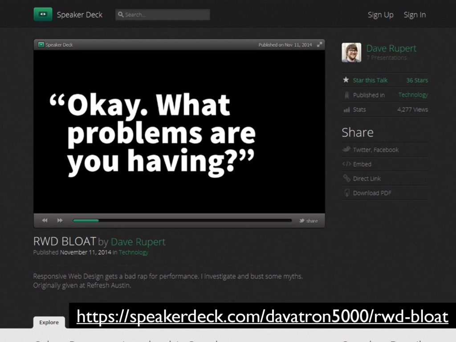Open the Sign Up page
This screenshot has width=456, height=342.
coord(380,15)
